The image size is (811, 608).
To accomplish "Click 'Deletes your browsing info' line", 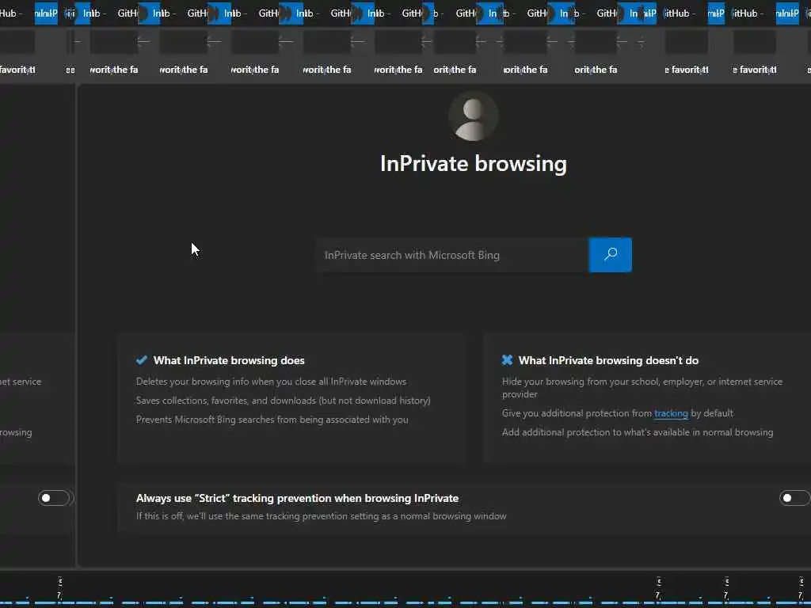I will point(271,382).
